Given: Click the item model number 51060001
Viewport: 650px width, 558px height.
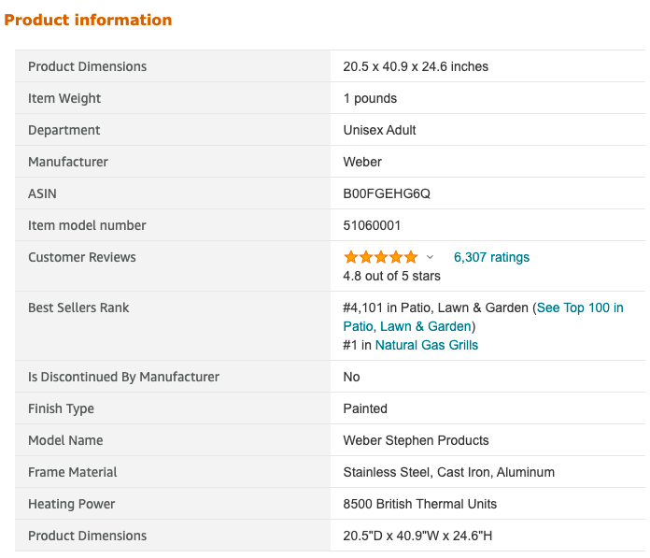Looking at the screenshot, I should [x=372, y=225].
